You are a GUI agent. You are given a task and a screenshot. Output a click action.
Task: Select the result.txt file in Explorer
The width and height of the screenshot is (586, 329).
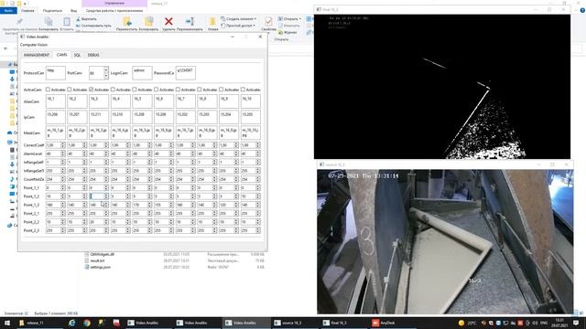click(x=97, y=260)
